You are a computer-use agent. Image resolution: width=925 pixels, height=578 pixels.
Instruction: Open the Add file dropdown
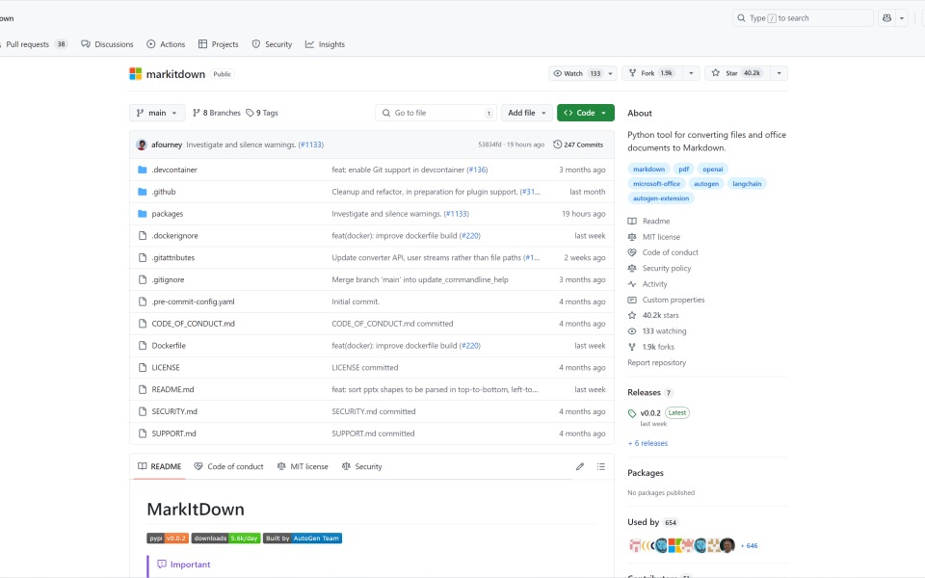click(x=527, y=113)
